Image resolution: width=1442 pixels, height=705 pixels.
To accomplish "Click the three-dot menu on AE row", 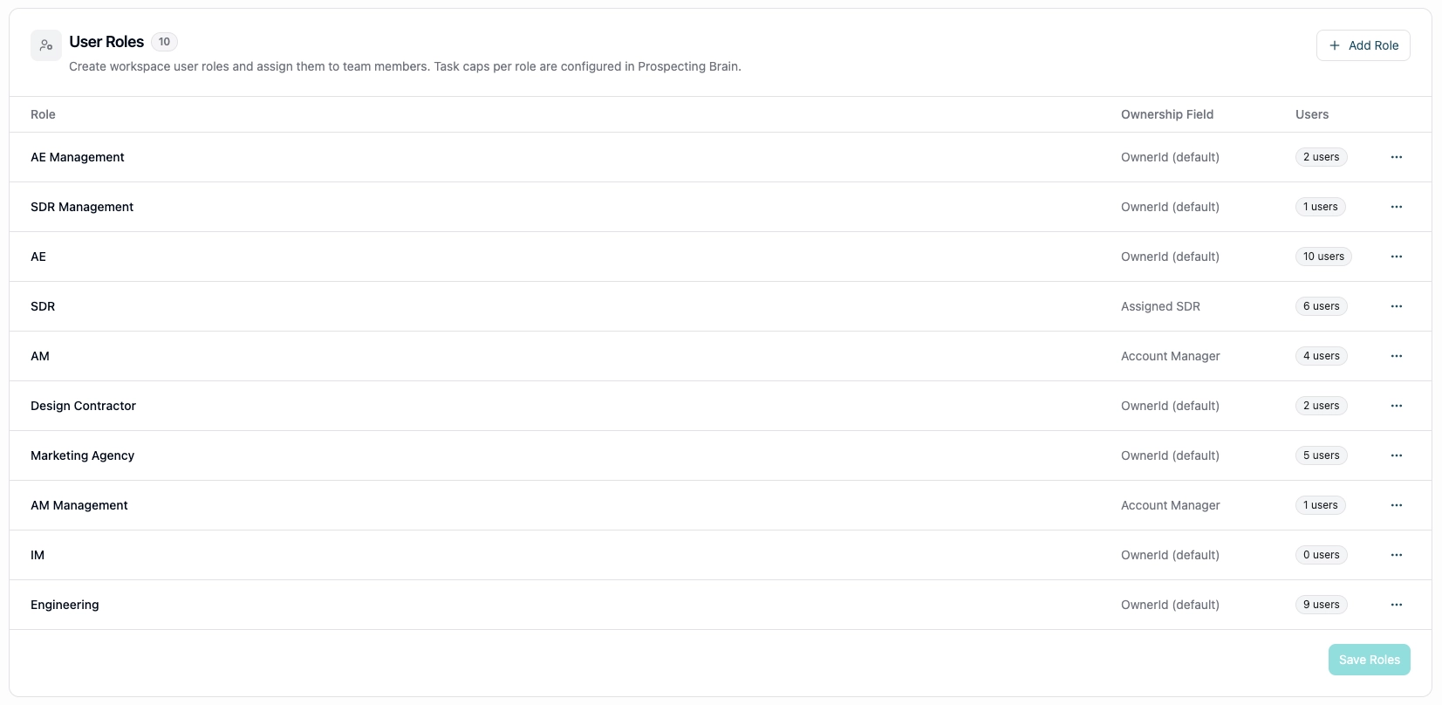I will pos(1396,257).
